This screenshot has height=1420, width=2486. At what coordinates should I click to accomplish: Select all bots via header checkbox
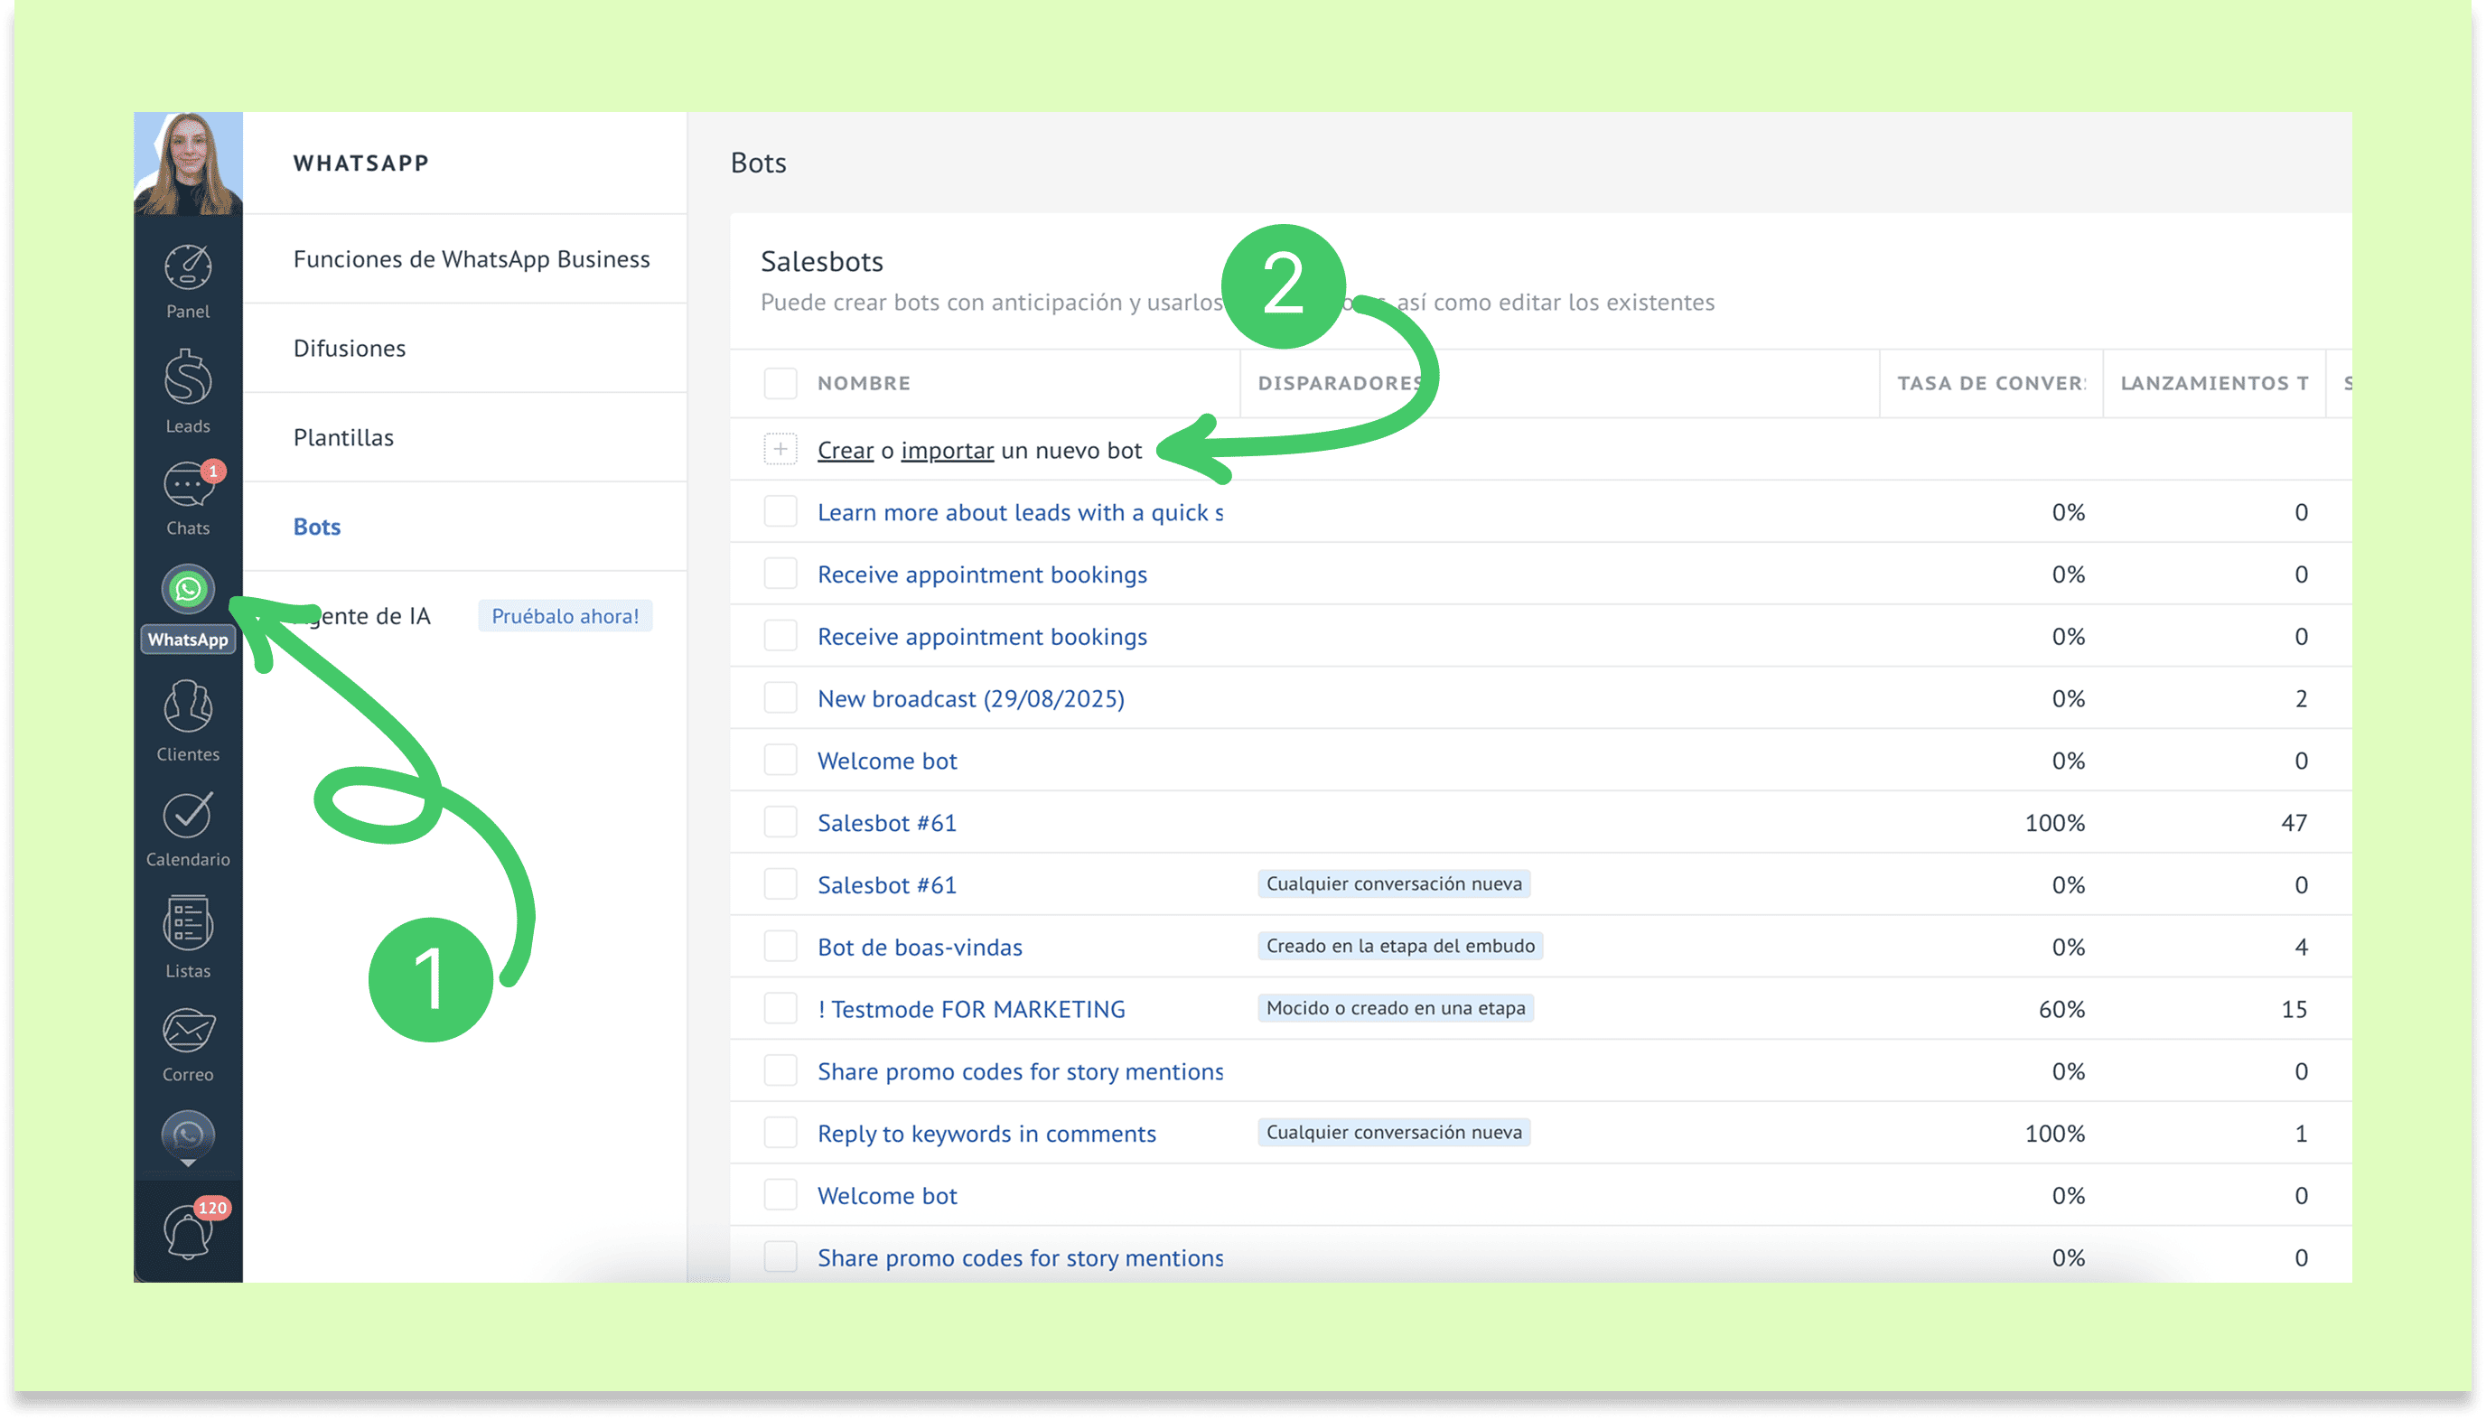pyautogui.click(x=780, y=382)
